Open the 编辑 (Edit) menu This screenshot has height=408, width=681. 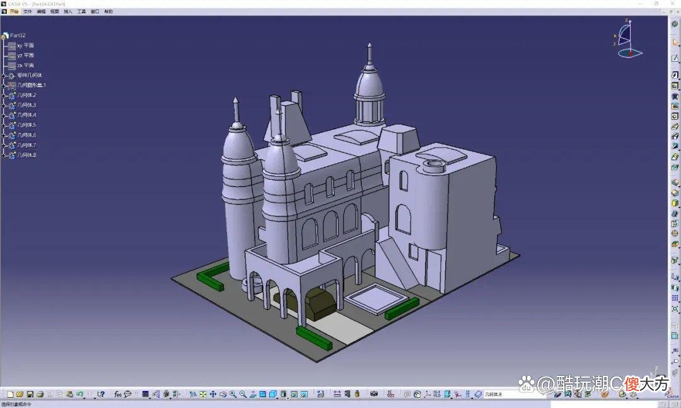pos(41,12)
